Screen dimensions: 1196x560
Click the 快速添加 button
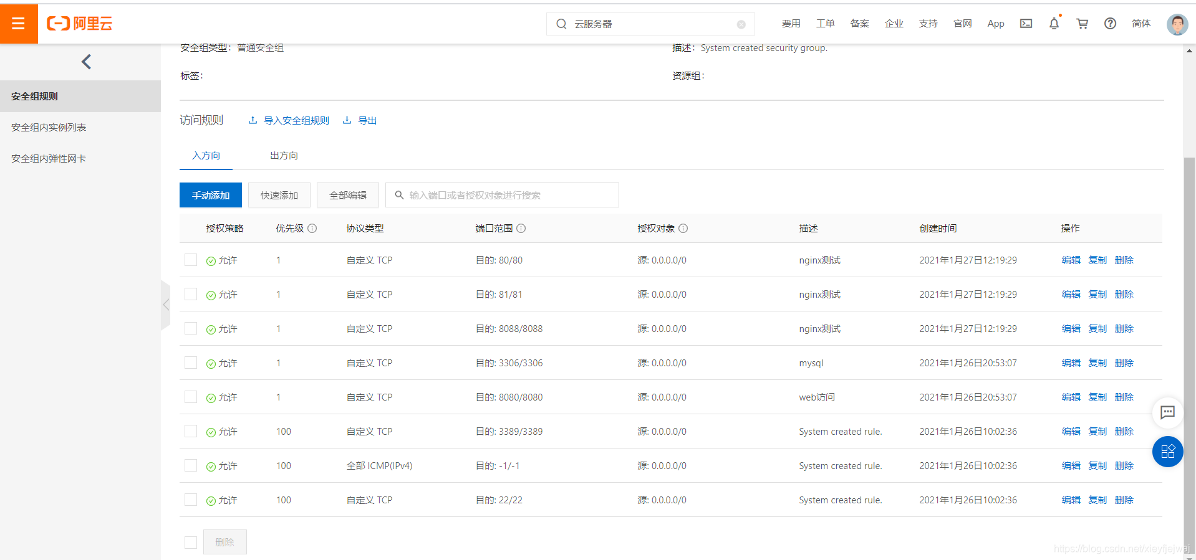[x=279, y=195]
